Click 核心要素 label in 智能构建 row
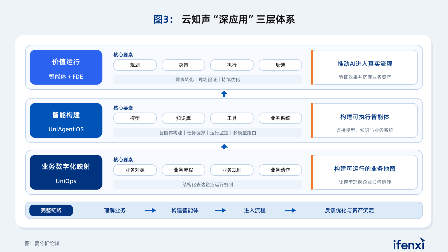The width and height of the screenshot is (448, 252). coord(123,108)
